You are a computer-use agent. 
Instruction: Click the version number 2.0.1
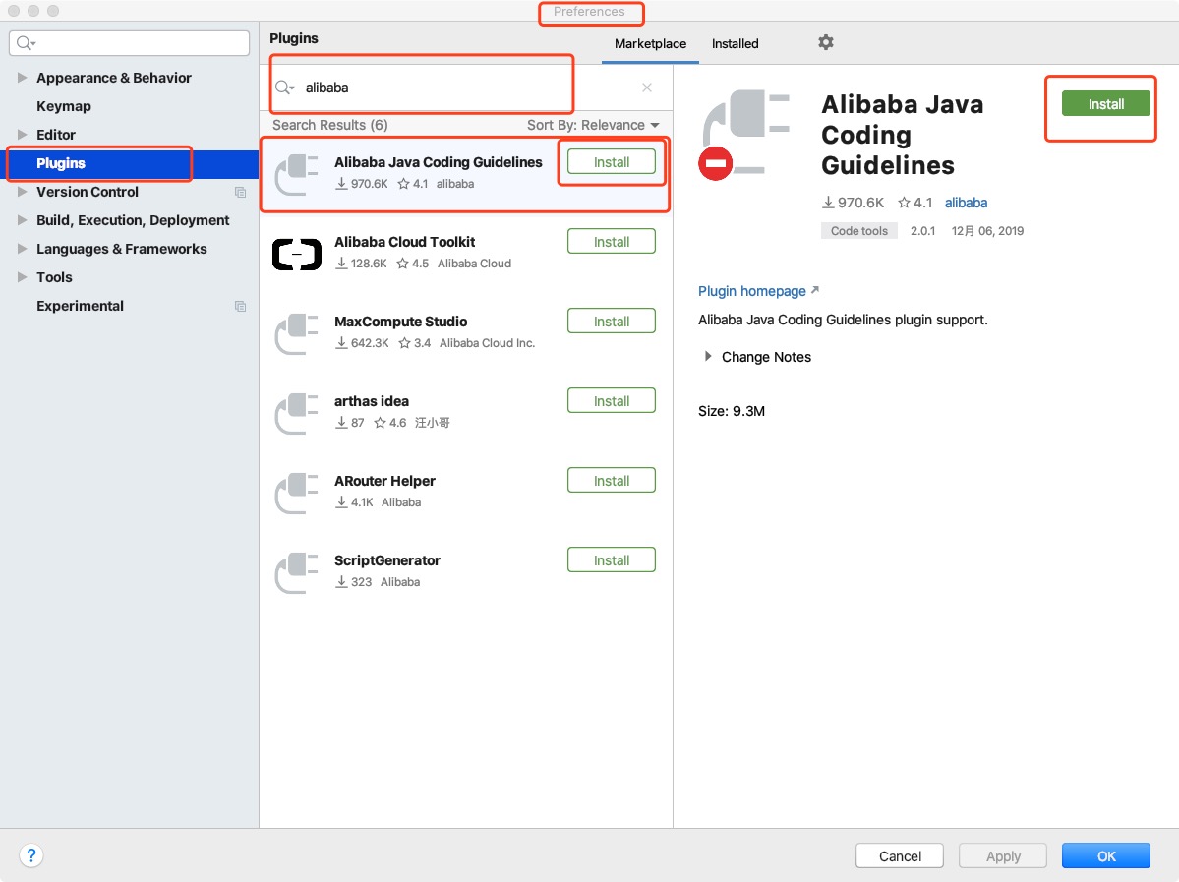922,231
